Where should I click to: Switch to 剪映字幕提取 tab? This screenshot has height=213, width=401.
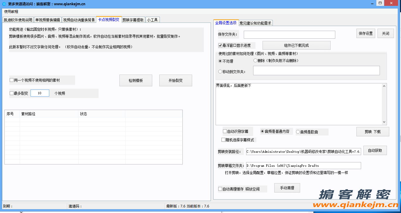click(133, 20)
